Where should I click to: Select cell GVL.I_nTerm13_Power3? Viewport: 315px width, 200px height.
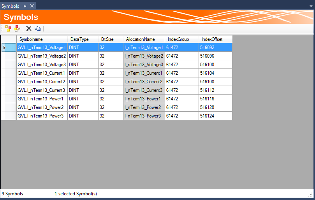point(42,116)
